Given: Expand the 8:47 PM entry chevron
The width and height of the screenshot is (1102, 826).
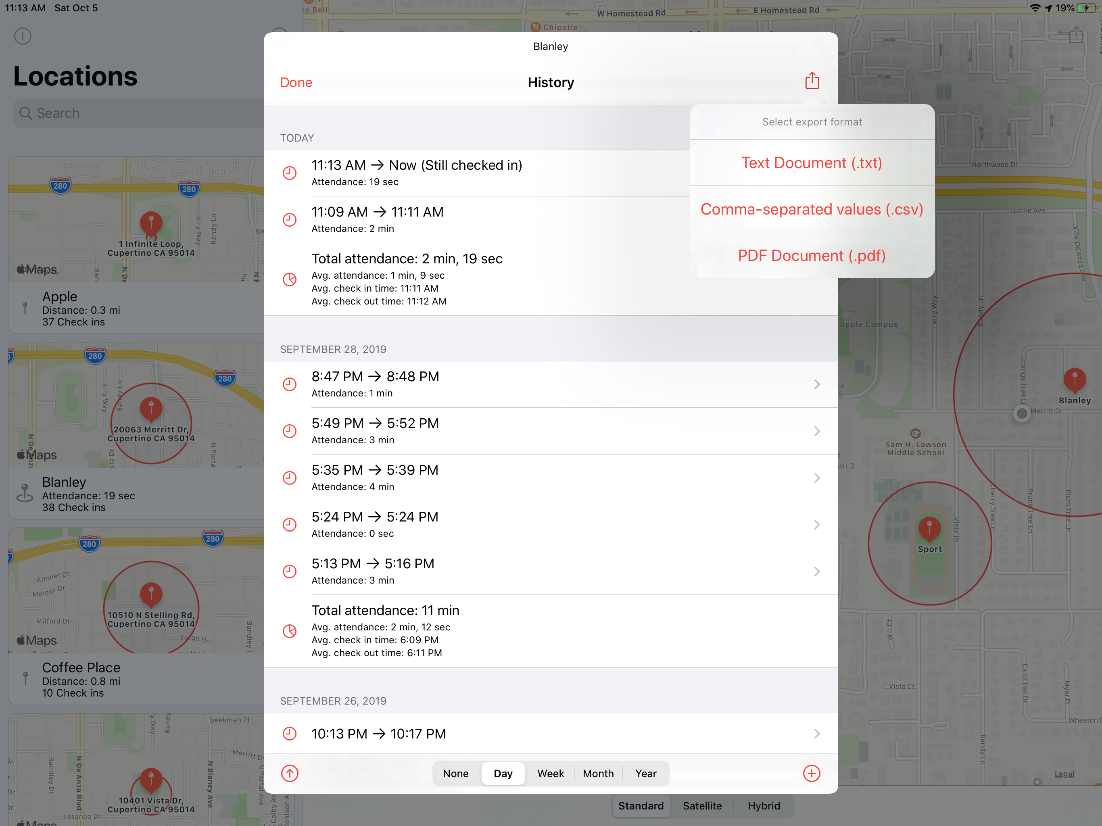Looking at the screenshot, I should [816, 384].
